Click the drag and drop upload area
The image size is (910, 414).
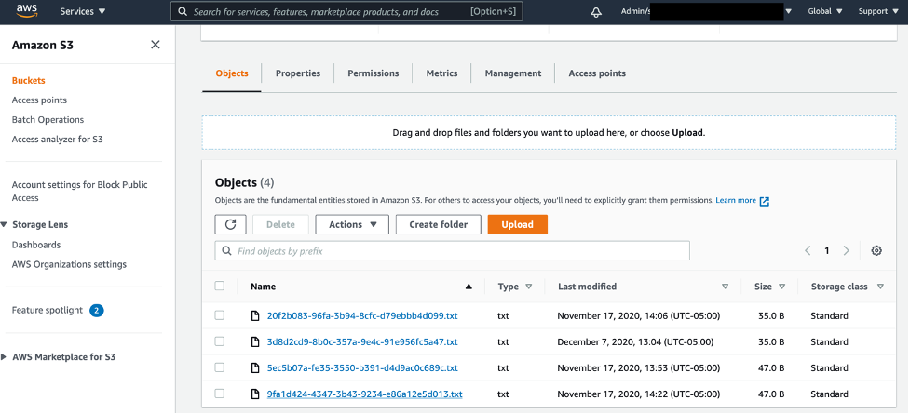(x=549, y=133)
